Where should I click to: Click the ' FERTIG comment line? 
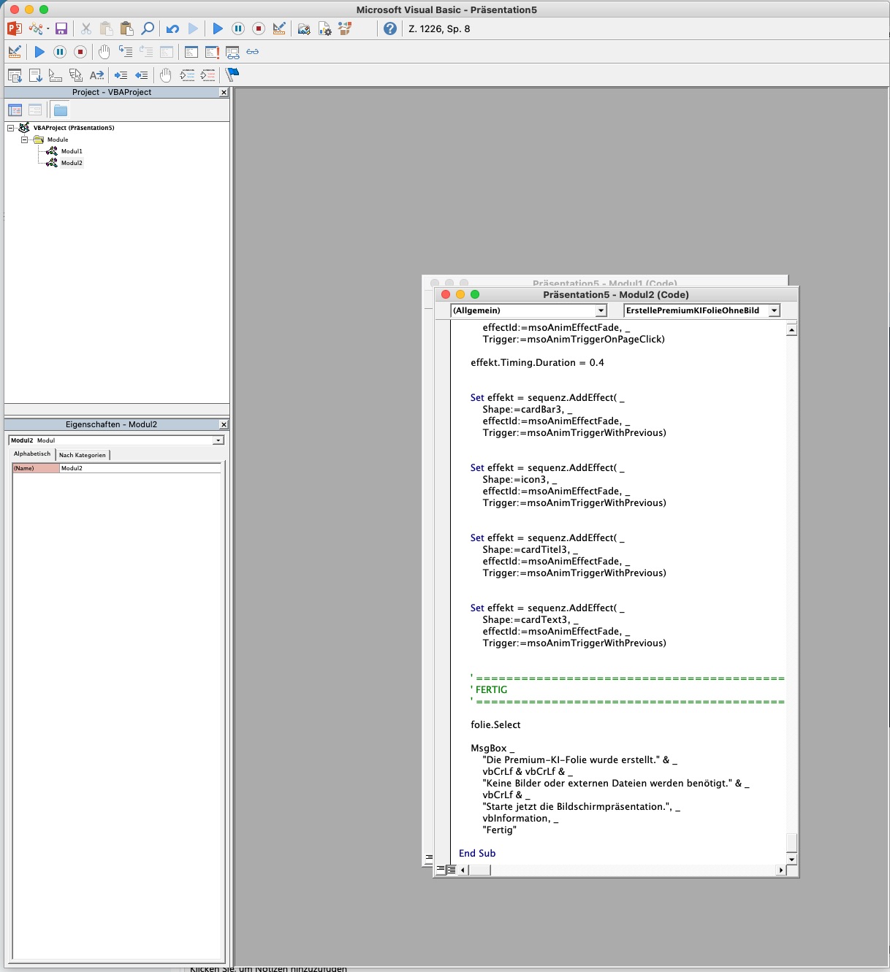pyautogui.click(x=489, y=690)
